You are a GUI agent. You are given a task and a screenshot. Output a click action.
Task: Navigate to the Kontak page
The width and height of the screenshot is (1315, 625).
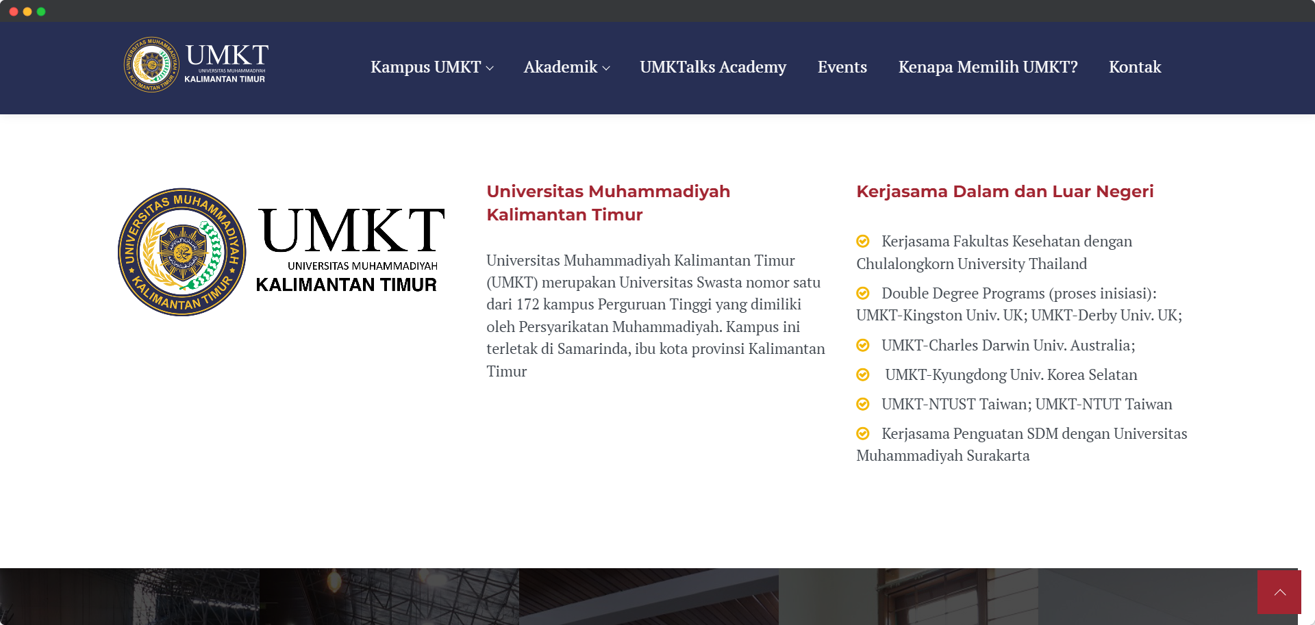coord(1135,67)
